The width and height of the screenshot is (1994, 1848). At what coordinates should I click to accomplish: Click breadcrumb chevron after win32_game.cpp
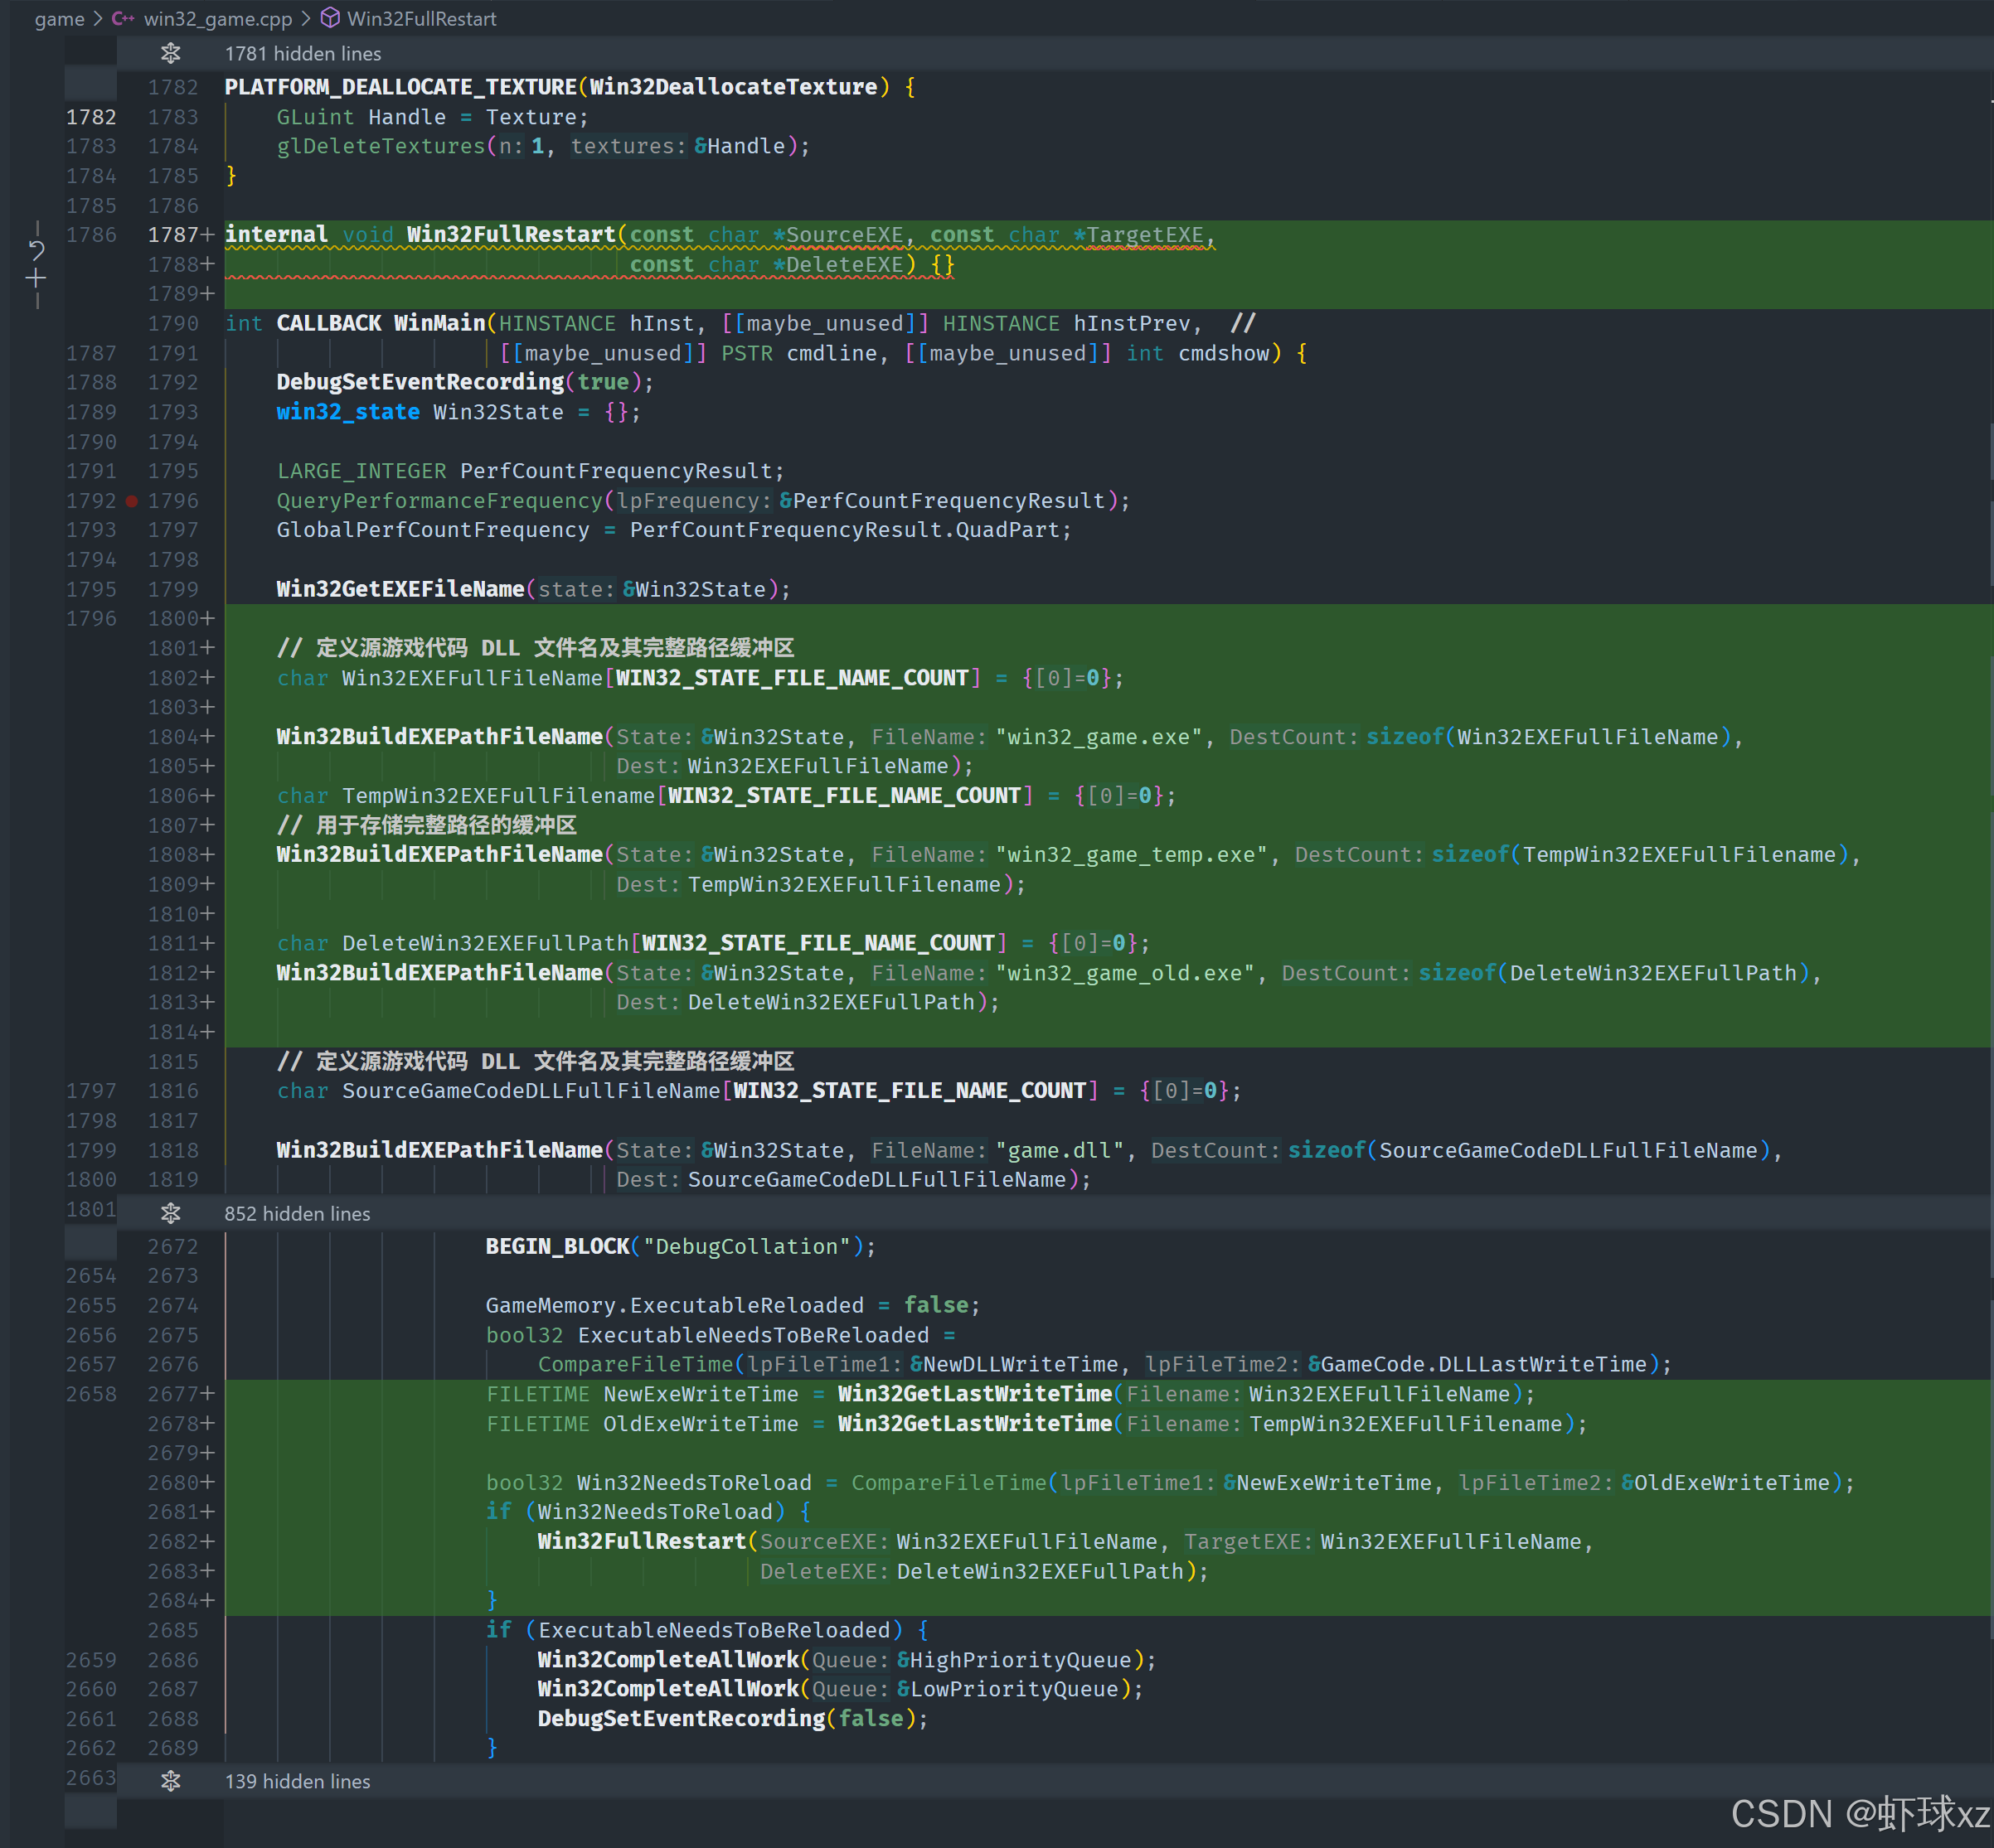(306, 18)
